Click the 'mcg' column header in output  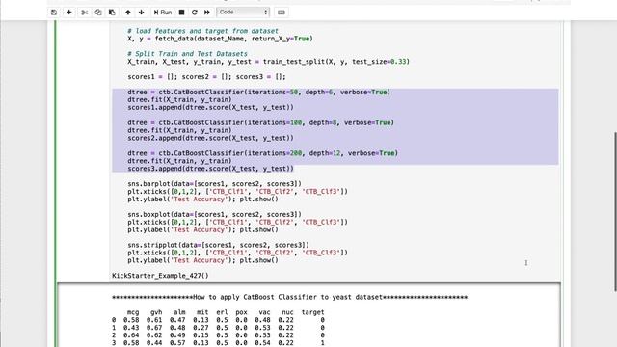(x=133, y=312)
